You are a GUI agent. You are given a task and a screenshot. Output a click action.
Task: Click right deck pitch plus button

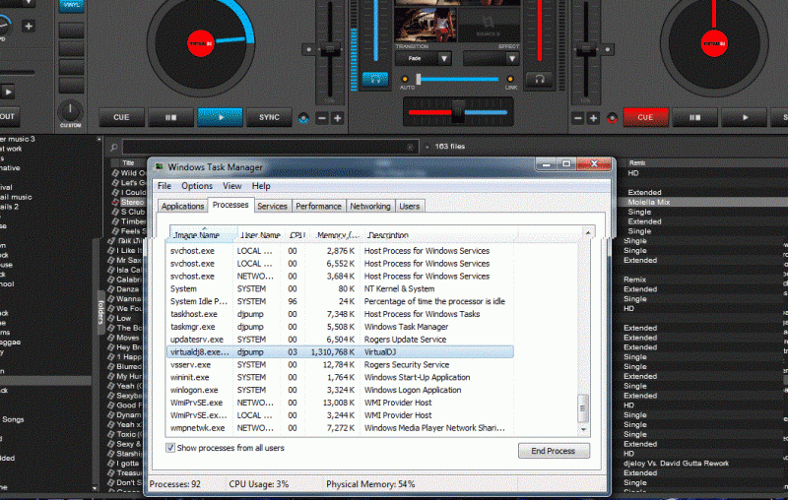[594, 118]
